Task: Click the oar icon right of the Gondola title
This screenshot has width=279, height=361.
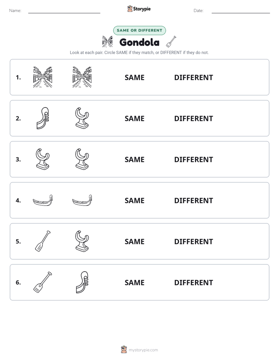Action: pyautogui.click(x=171, y=41)
